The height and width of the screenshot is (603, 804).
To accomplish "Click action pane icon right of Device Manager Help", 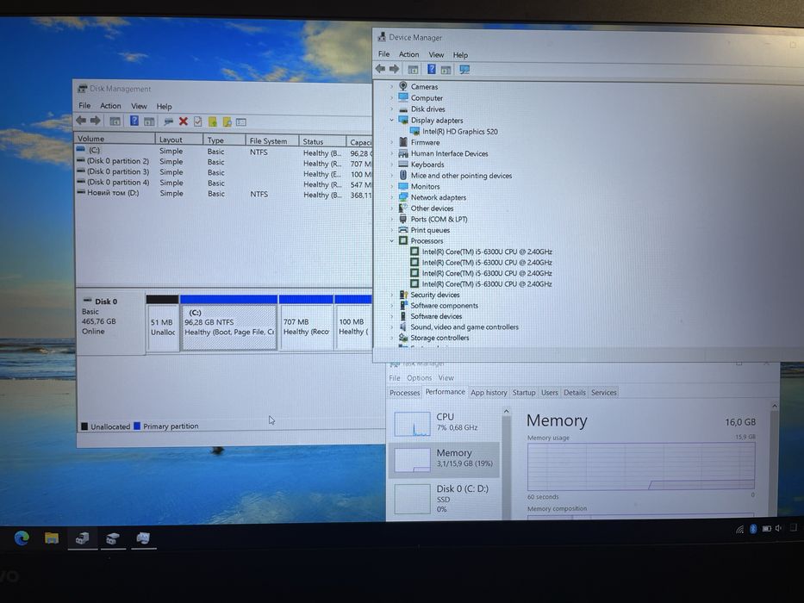I will [446, 70].
